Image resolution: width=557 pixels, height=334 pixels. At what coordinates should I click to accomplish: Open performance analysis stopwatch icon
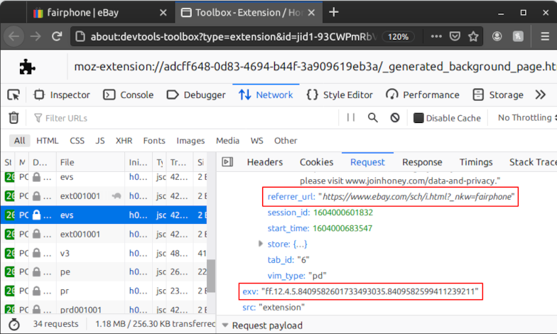pos(14,324)
